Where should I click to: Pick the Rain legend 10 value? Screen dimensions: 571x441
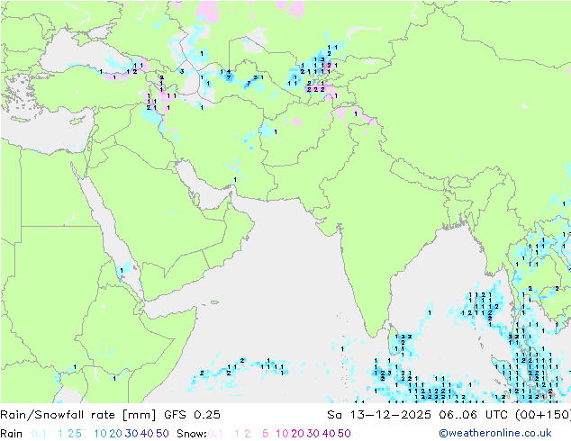pos(100,434)
